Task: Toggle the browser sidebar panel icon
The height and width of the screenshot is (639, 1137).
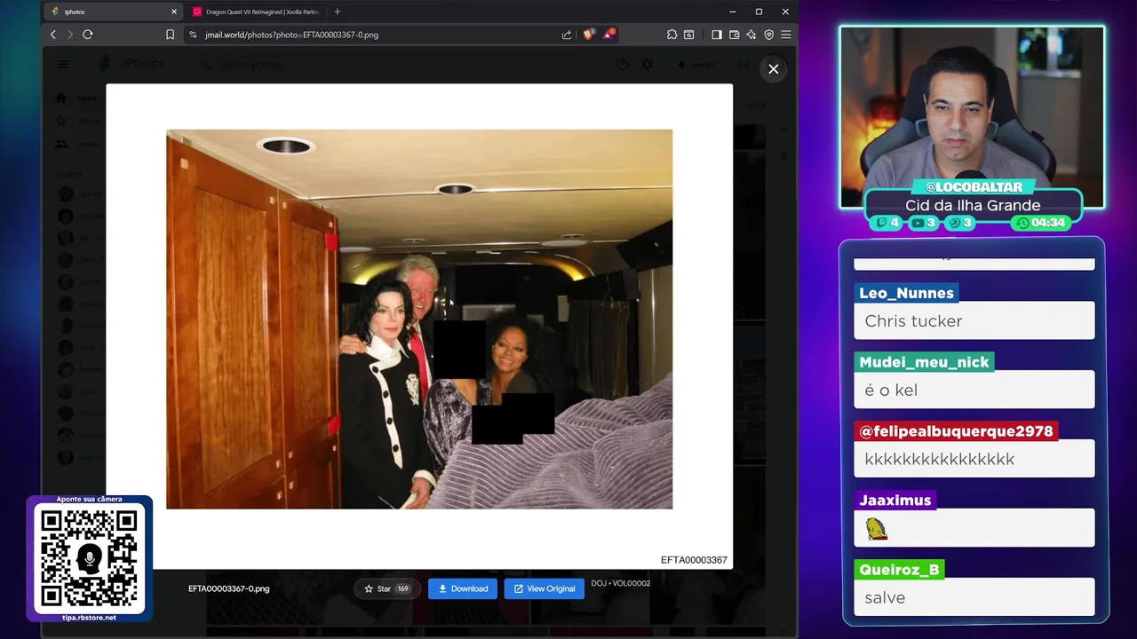Action: tap(716, 35)
